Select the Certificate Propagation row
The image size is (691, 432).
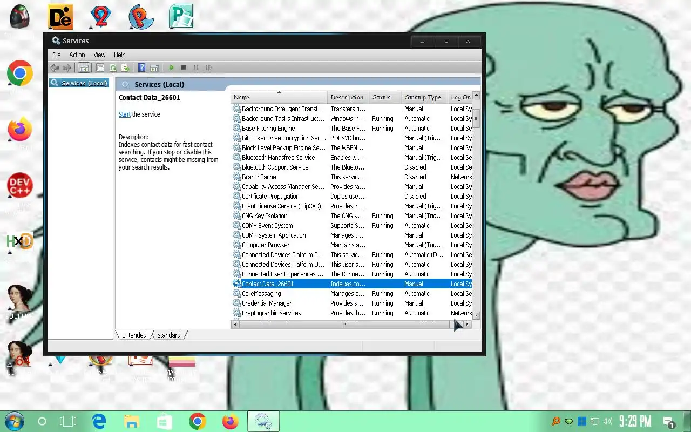tap(352, 197)
